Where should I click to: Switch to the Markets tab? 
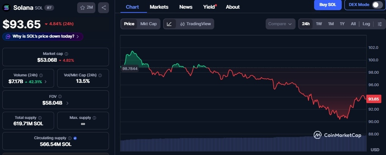[x=159, y=7]
